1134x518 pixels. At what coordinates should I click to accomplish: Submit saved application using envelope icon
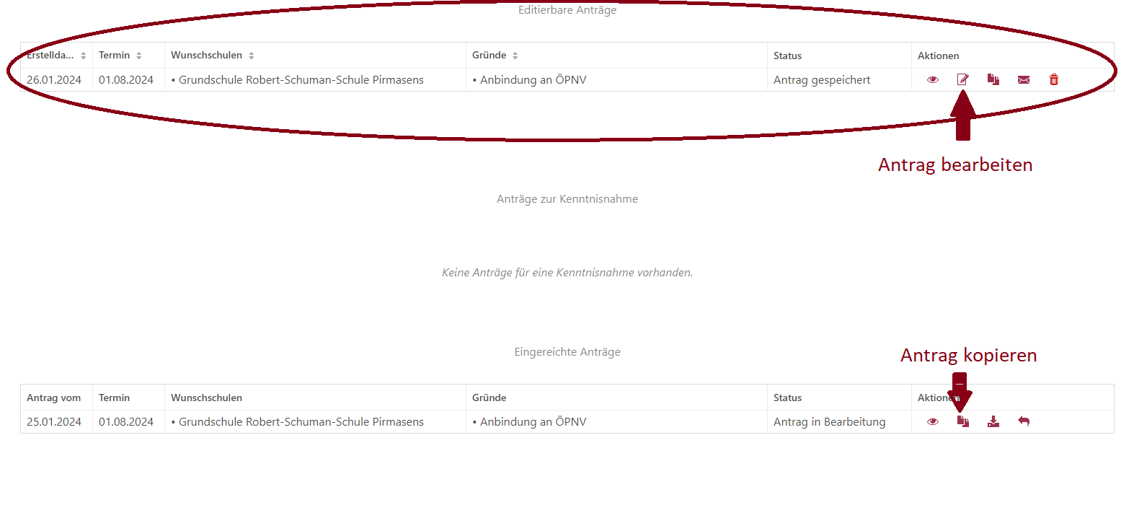tap(1023, 80)
